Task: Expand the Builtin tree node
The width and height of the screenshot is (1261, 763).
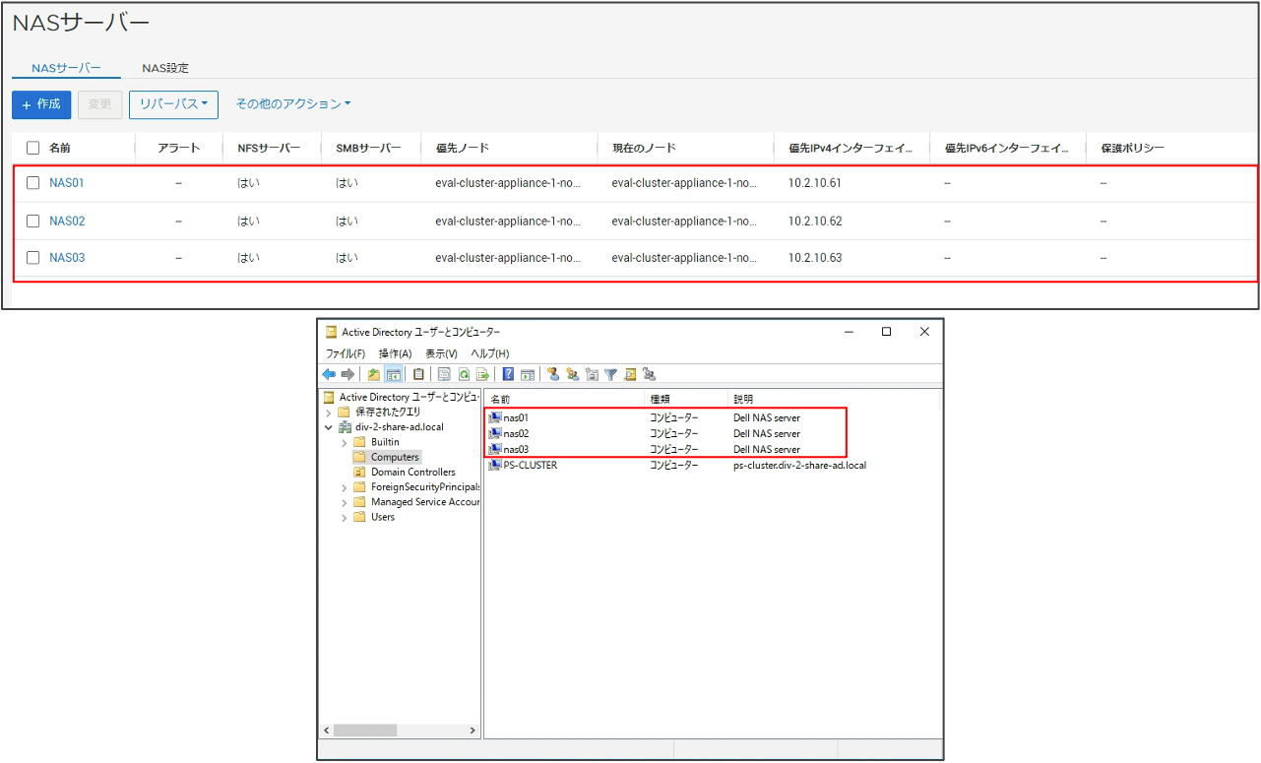Action: (345, 442)
